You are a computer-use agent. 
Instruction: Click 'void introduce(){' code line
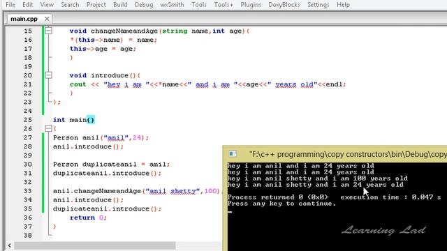(105, 75)
